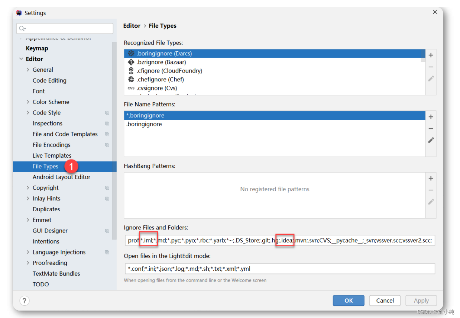This screenshot has height=318, width=460.
Task: Click the Cancel button
Action: [x=385, y=301]
